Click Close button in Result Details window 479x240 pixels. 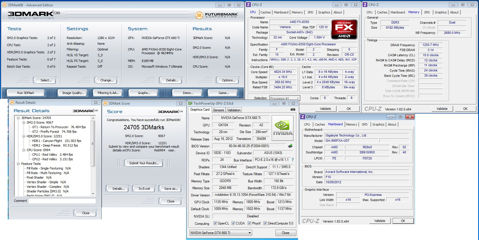(x=86, y=213)
